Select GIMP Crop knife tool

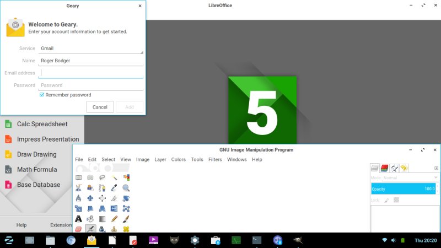click(x=114, y=198)
